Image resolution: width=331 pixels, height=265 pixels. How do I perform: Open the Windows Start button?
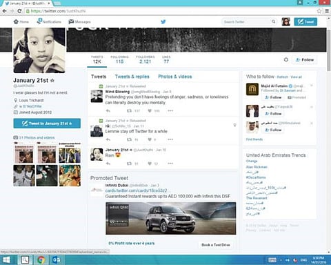click(6, 260)
